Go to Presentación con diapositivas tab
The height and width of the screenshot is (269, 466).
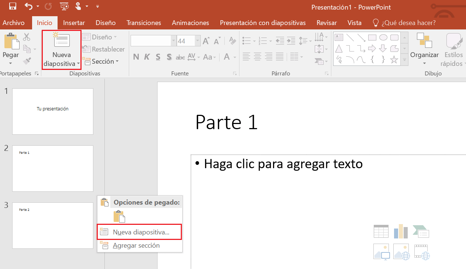click(x=263, y=23)
